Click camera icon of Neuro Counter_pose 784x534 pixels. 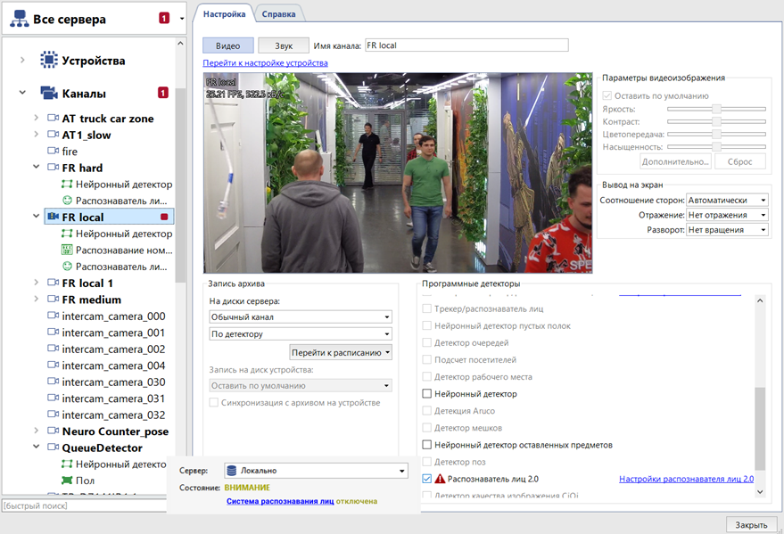(53, 431)
